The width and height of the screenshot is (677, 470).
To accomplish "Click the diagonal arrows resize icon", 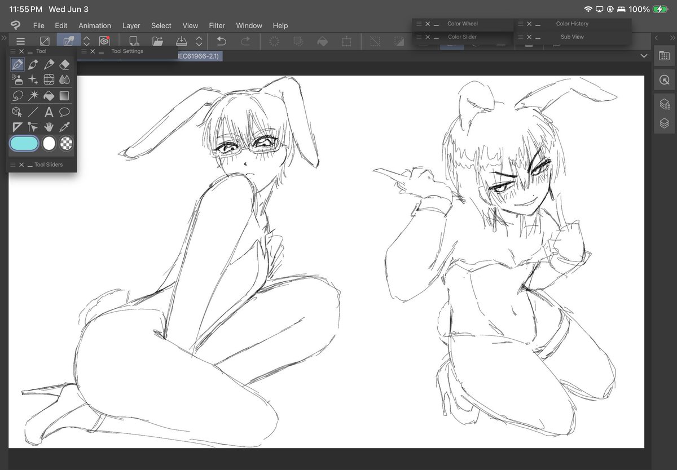I will point(44,41).
